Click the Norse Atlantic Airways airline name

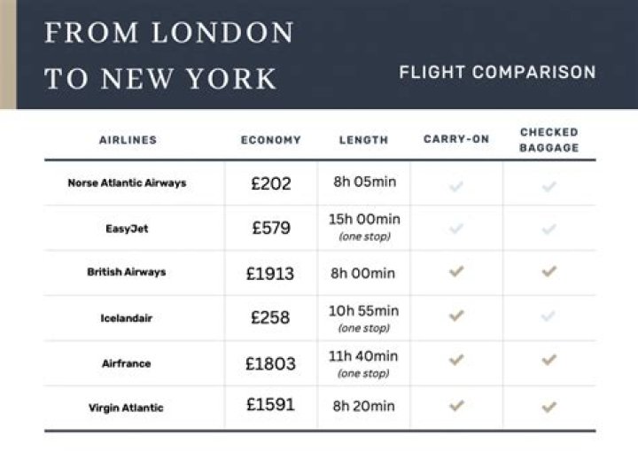(127, 184)
